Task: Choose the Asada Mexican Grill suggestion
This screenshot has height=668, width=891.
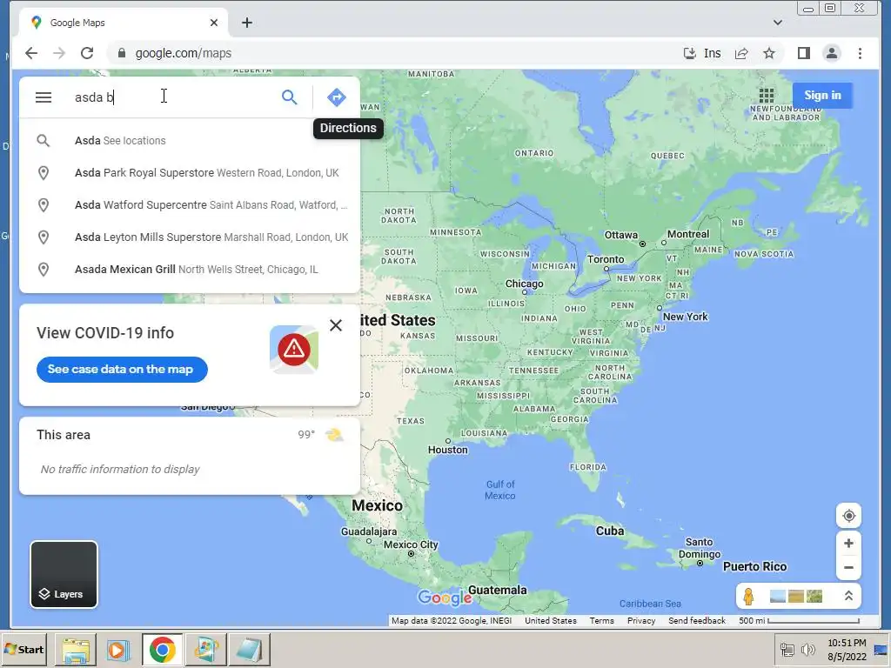Action: point(190,270)
